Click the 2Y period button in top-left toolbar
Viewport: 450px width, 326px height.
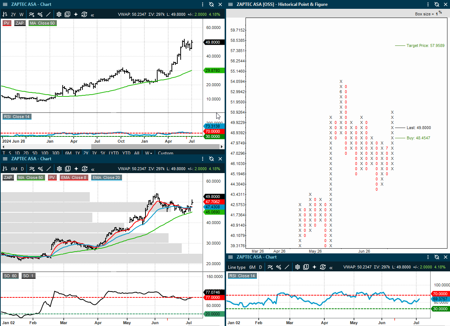(x=13, y=15)
